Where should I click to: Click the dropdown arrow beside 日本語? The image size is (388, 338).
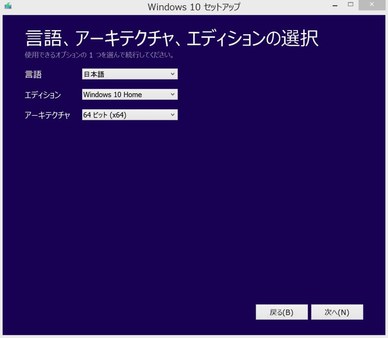[x=173, y=74]
